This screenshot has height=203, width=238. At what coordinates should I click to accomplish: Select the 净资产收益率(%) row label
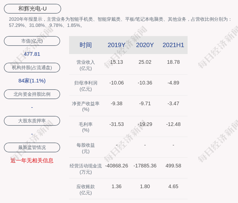(85, 106)
